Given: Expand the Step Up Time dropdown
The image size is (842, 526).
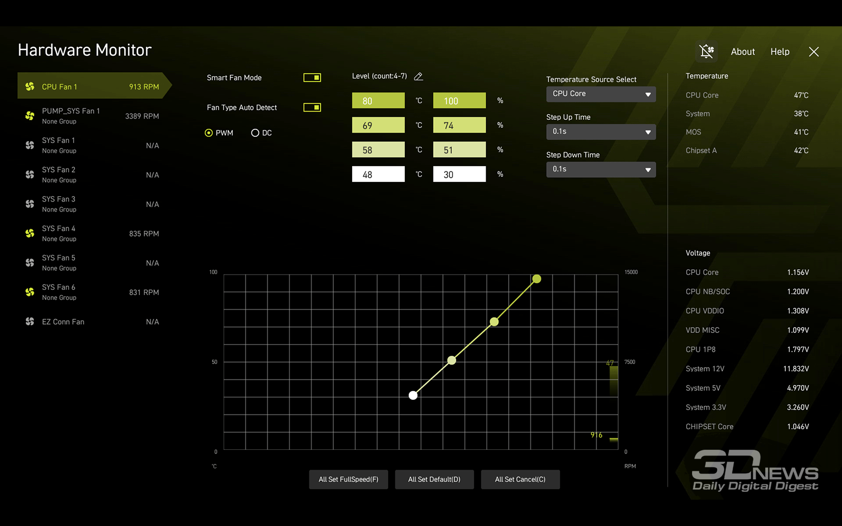Looking at the screenshot, I should (x=600, y=131).
